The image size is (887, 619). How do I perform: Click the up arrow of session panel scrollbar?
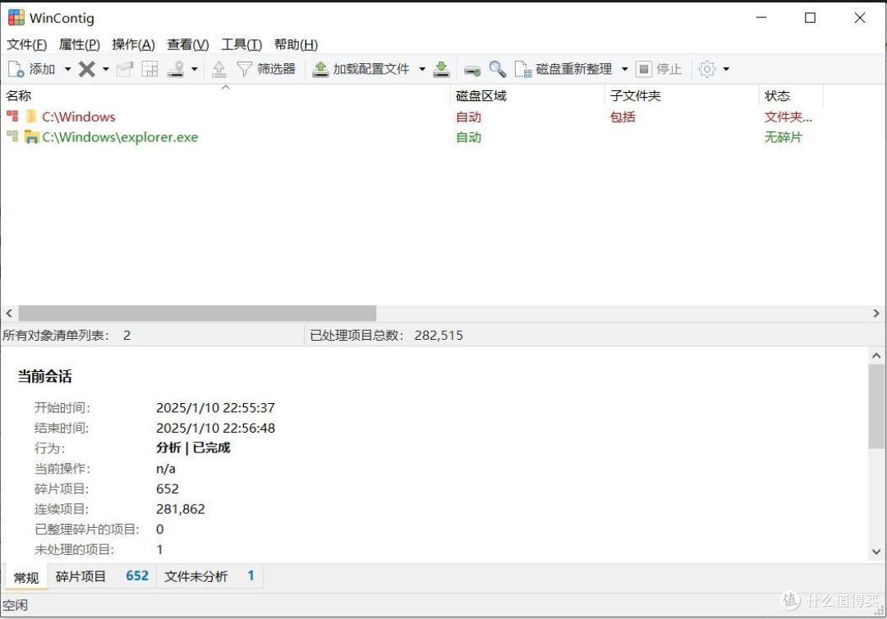click(876, 355)
